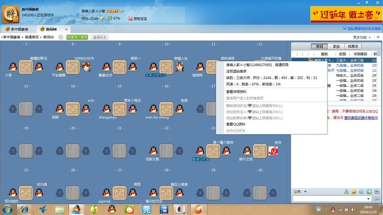Click the chat message input field

click(x=330, y=199)
